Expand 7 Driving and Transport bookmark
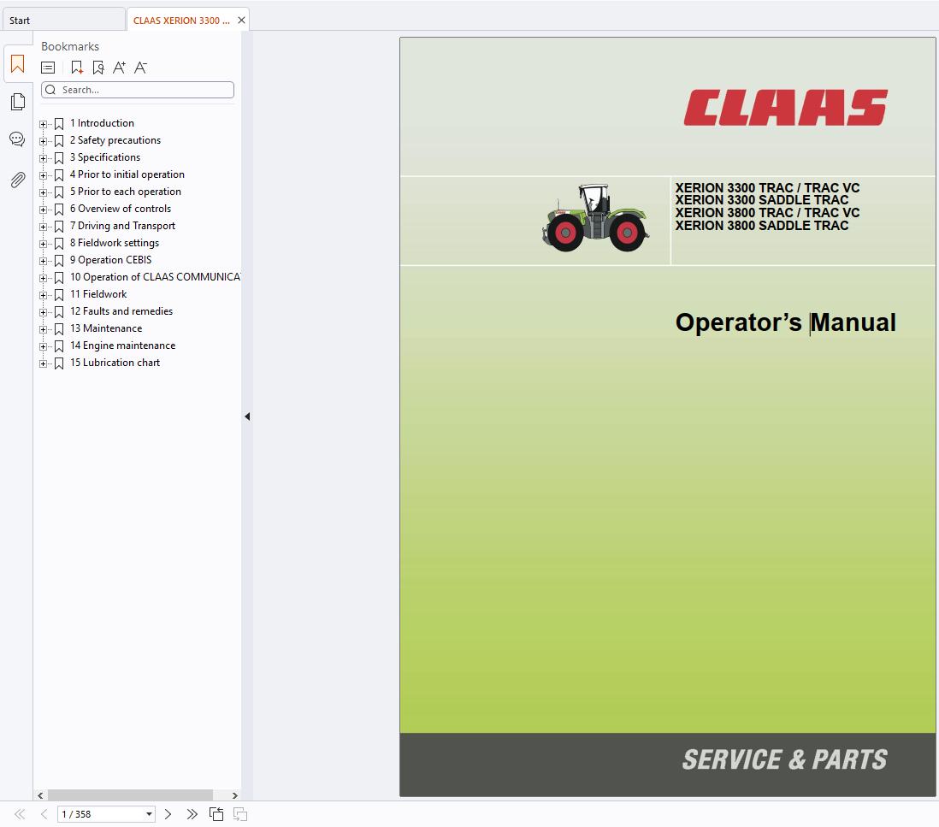Image resolution: width=939 pixels, height=827 pixels. point(43,227)
